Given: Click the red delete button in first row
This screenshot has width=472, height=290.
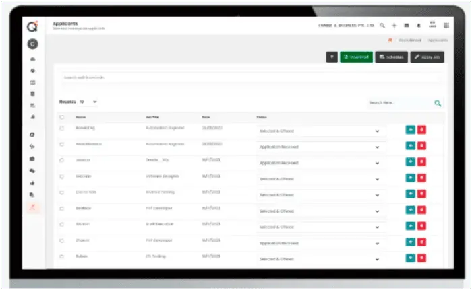Looking at the screenshot, I should 421,130.
